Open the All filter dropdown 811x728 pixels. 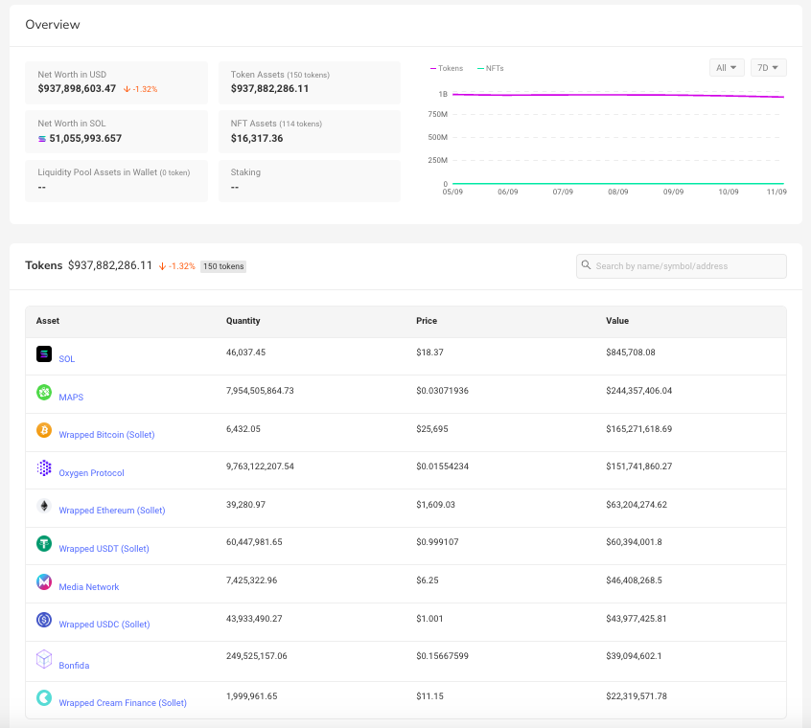pos(727,67)
